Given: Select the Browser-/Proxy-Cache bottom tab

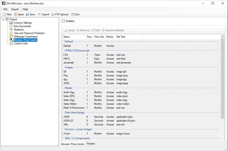Looking at the screenshot, I should (x=73, y=144).
